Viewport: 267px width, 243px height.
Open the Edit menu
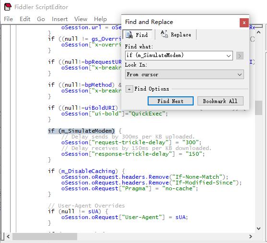(25, 19)
